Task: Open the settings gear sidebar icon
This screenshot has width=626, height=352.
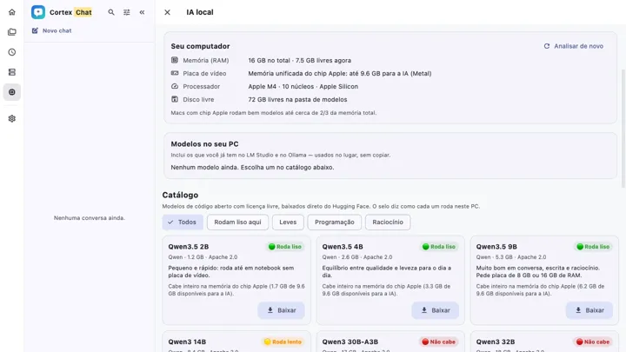Action: [12, 118]
